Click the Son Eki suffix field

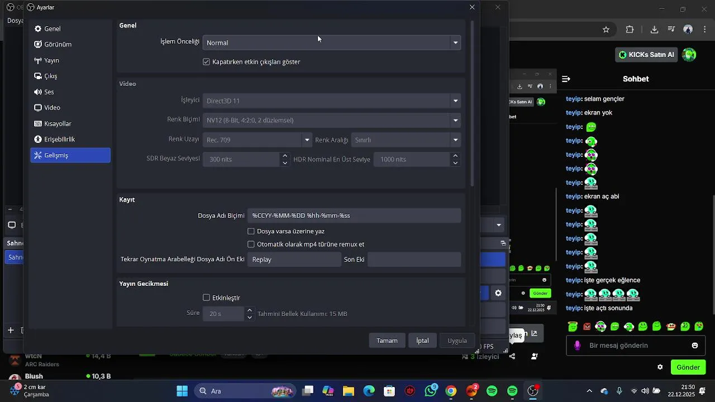(414, 259)
